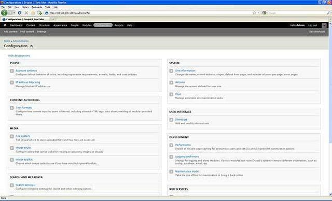Click Hide descriptions link
332x201 pixels.
coord(19,56)
